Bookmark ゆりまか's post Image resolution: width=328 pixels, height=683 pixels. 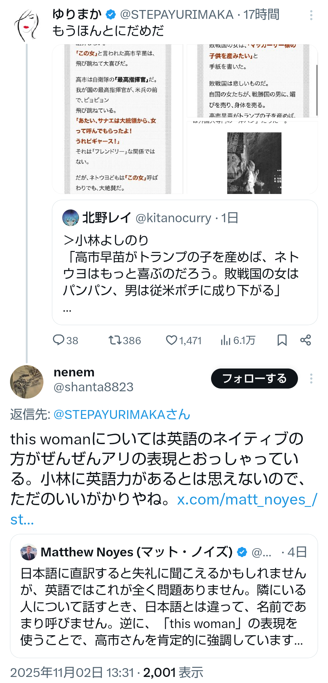282,340
